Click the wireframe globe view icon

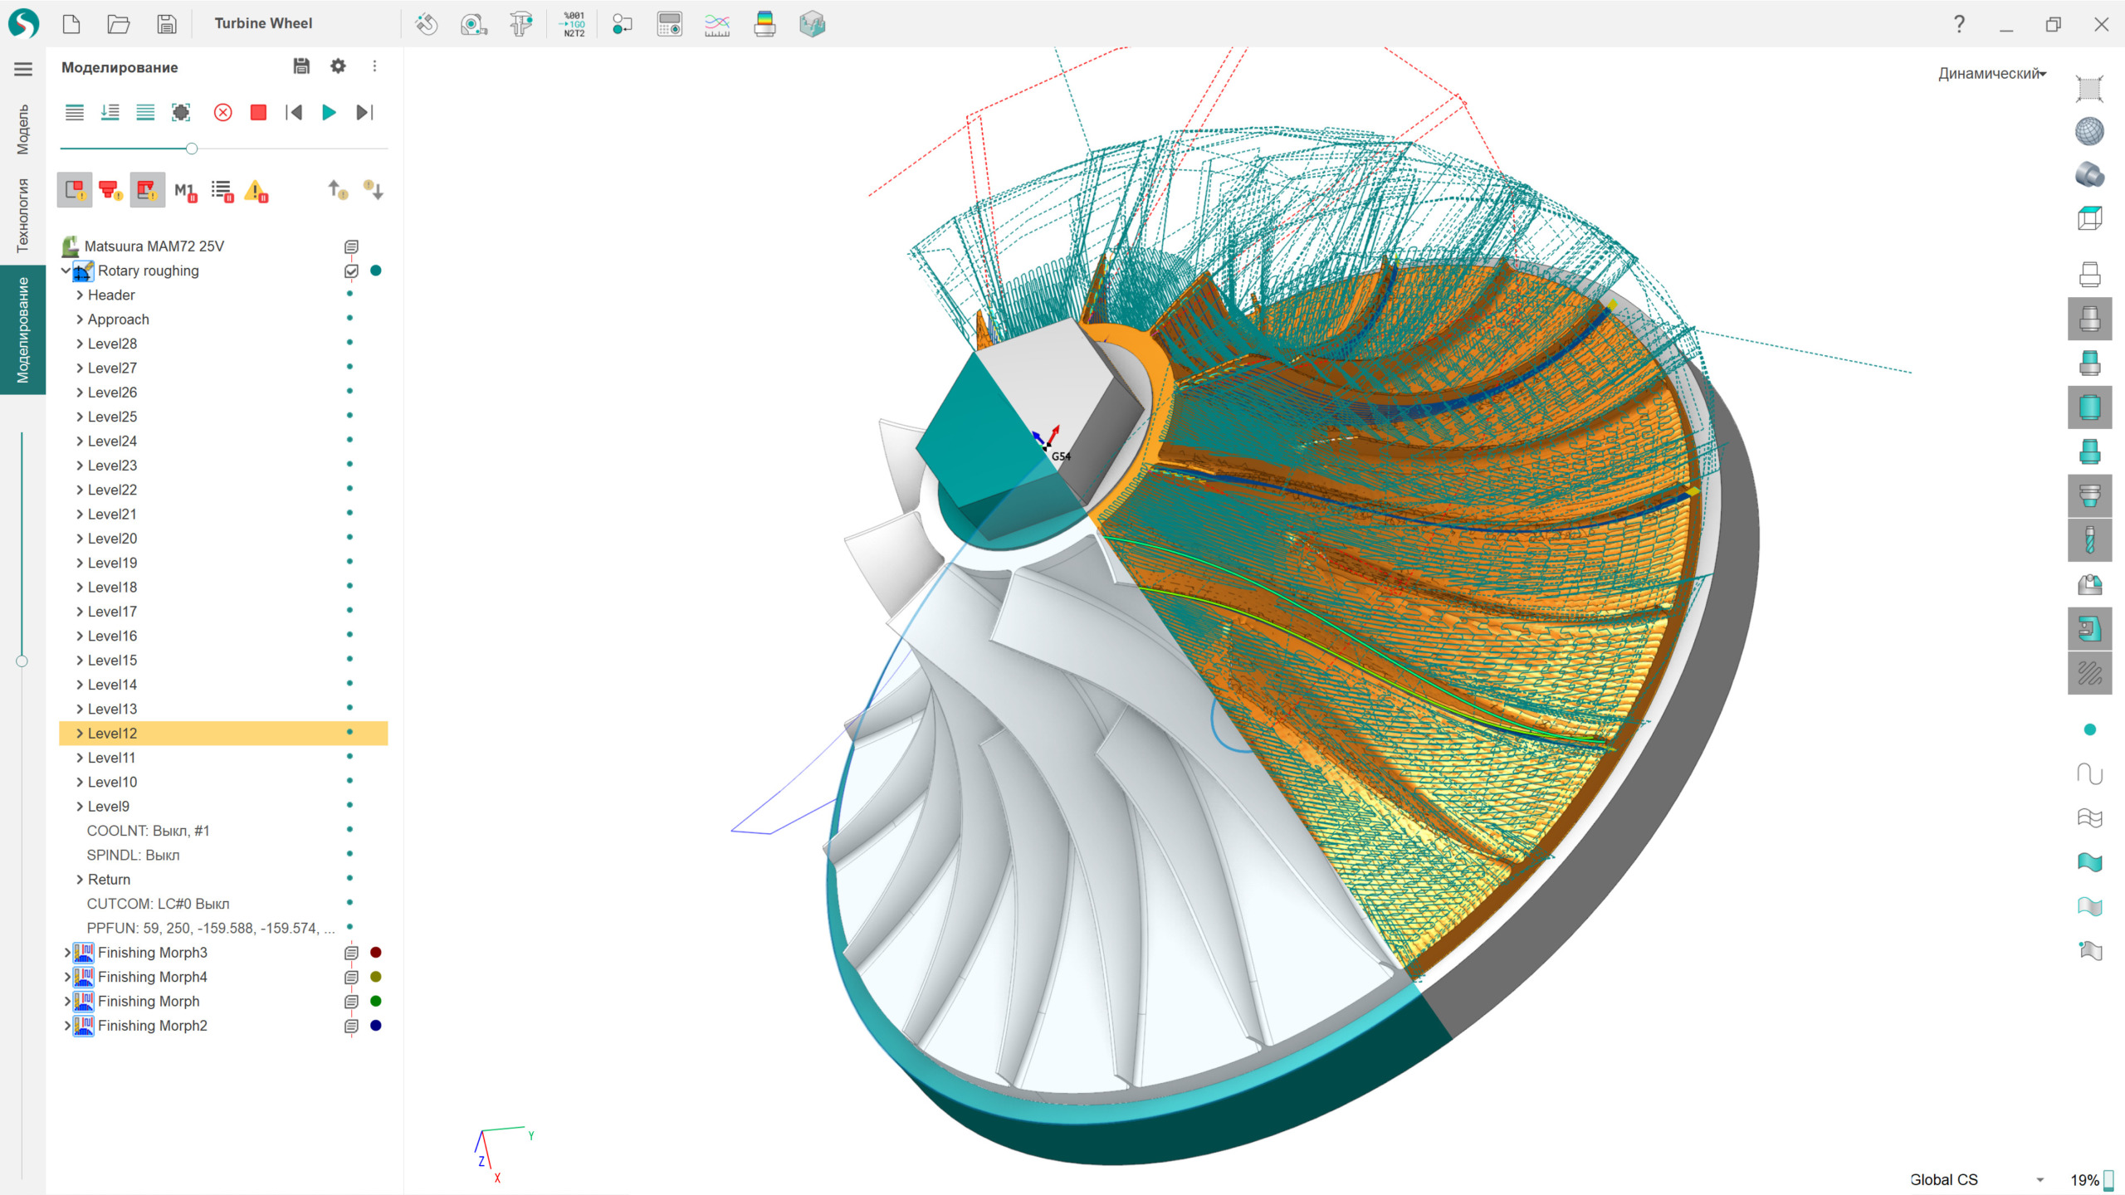tap(2089, 131)
